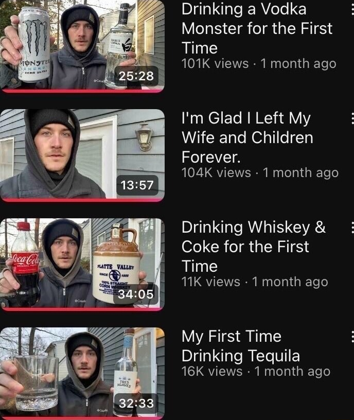Click the 32:33 duration badge

(x=136, y=403)
